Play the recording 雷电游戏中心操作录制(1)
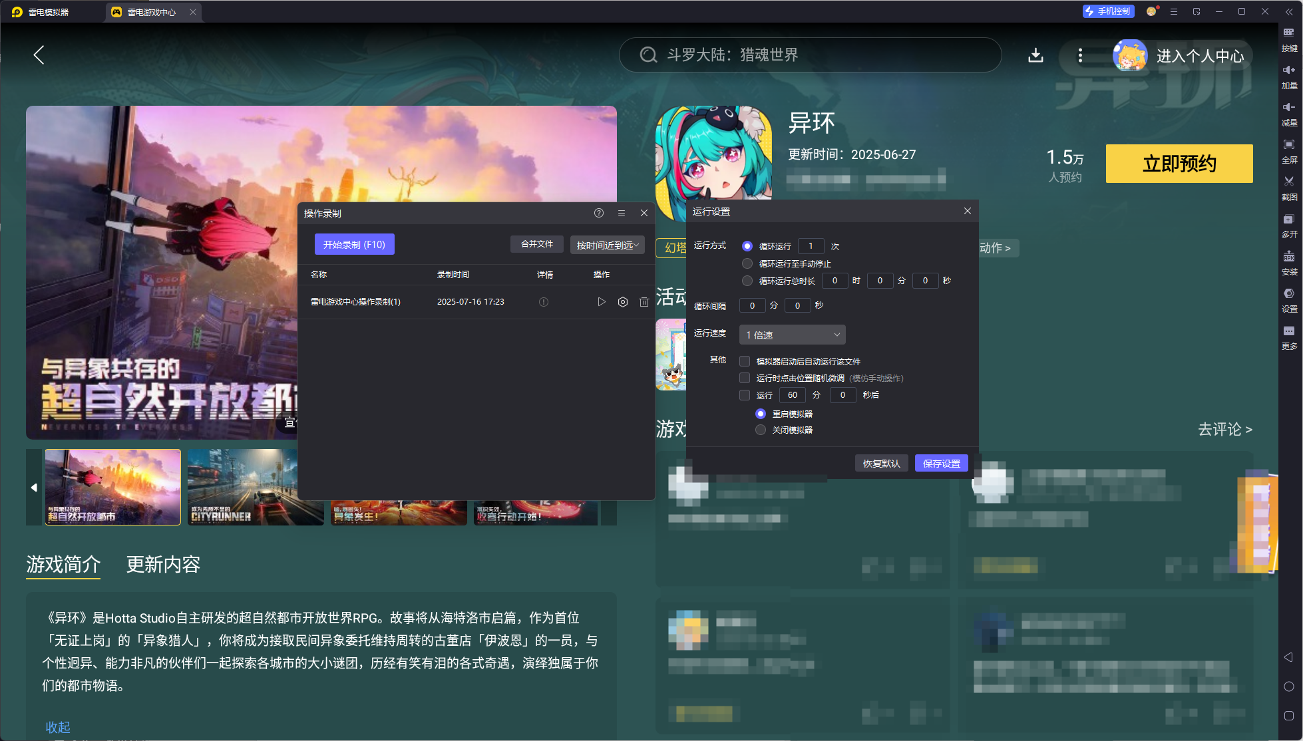The width and height of the screenshot is (1303, 741). point(602,302)
